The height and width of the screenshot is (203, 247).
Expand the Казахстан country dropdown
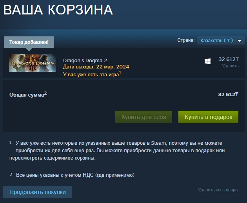click(x=221, y=41)
